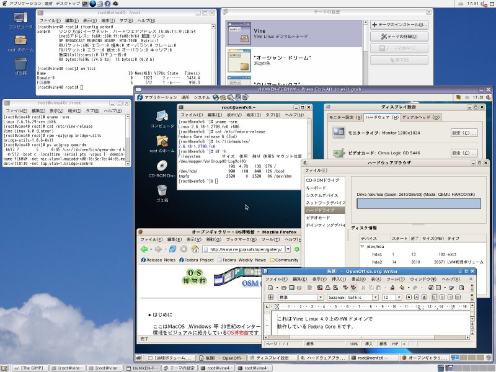Click the globe browser launcher in top panel
The image size is (496, 372).
(x=92, y=4)
